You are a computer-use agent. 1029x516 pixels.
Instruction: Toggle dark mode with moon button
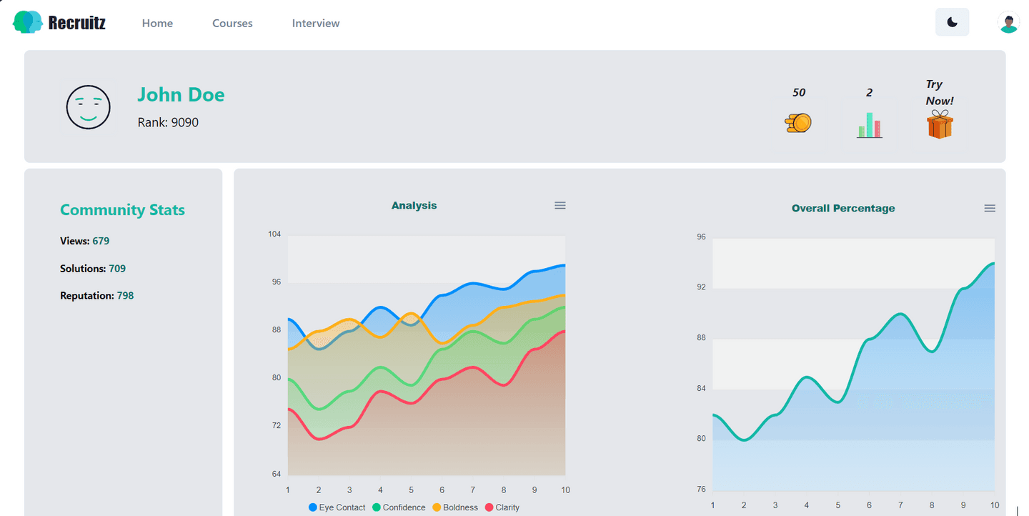(952, 22)
